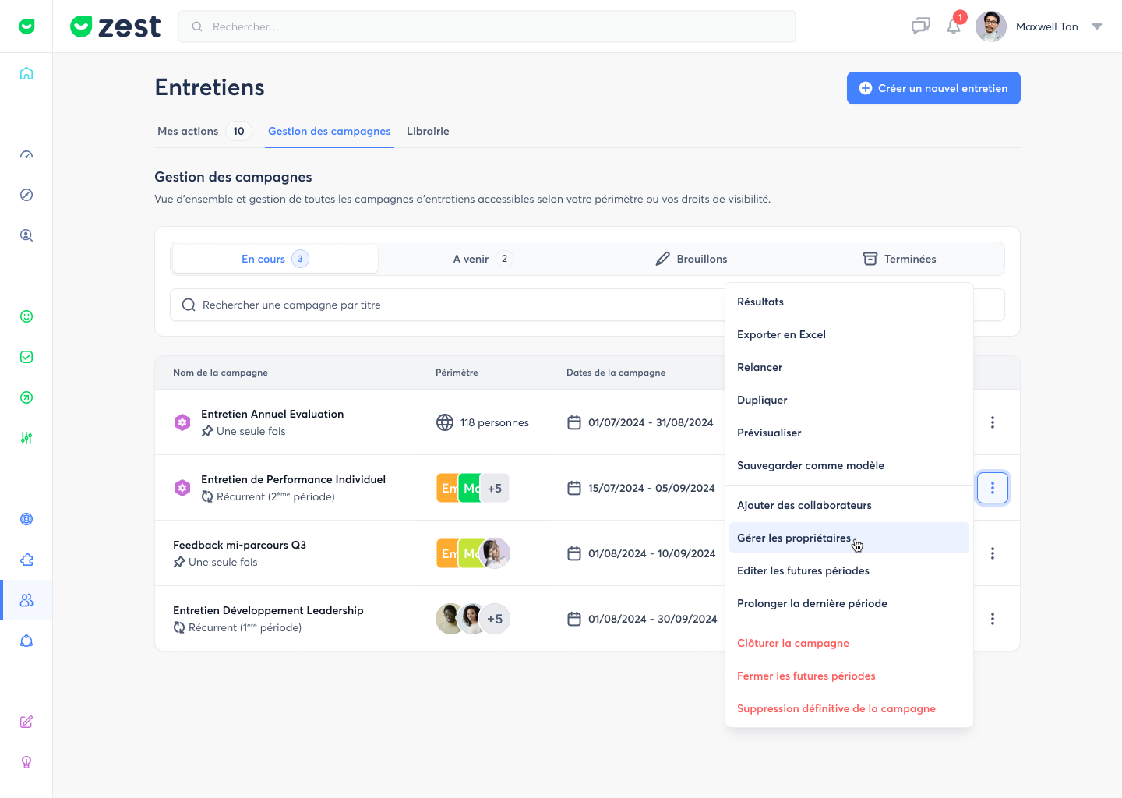
Task: Switch to the Librairie tab
Action: click(x=428, y=131)
